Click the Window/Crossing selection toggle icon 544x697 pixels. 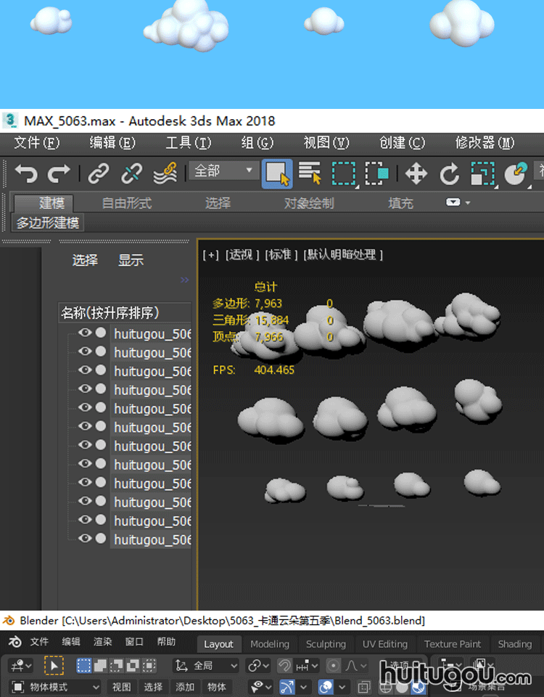pos(377,174)
